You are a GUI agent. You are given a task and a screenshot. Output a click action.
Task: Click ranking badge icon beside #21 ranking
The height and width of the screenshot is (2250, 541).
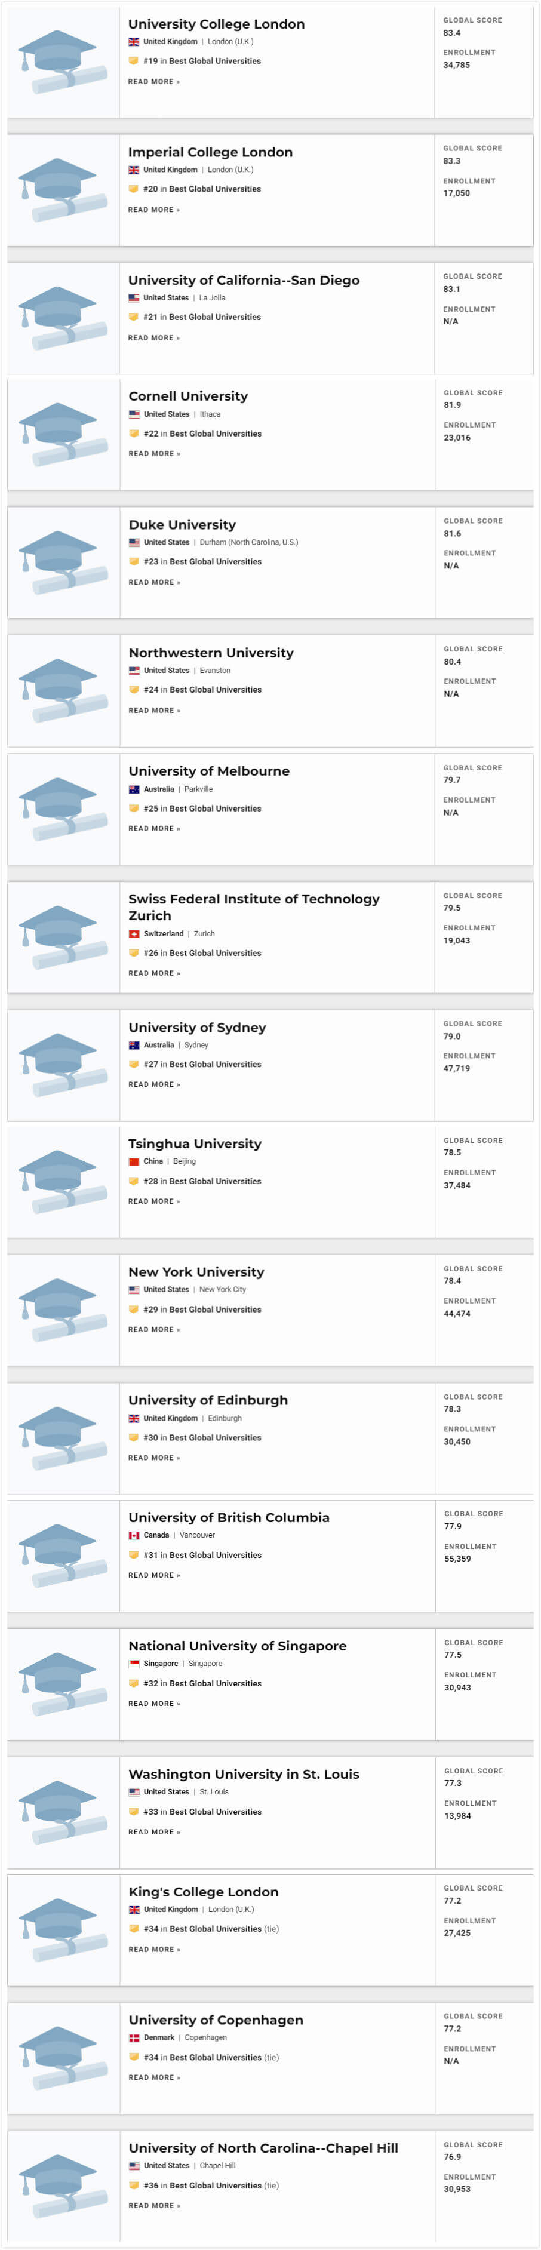pyautogui.click(x=134, y=317)
